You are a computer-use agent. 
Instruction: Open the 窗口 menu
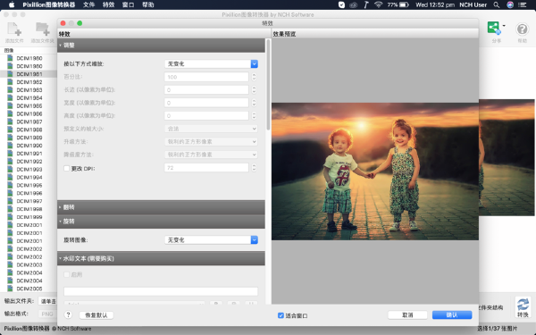pyautogui.click(x=128, y=4)
